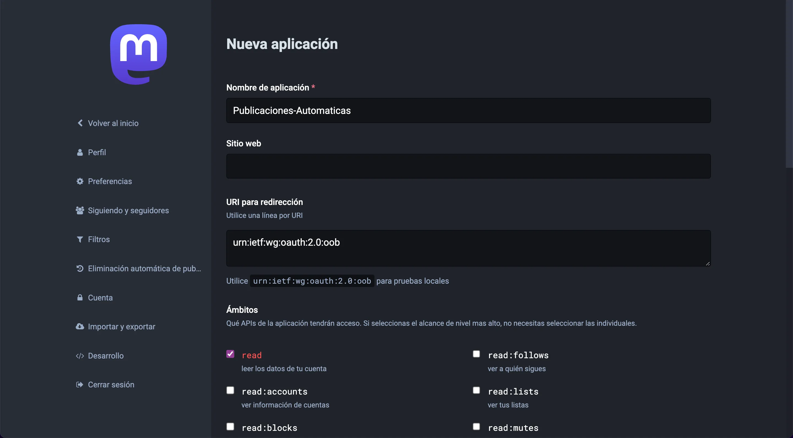This screenshot has width=793, height=438.
Task: Enable the read:mutes scope
Action: [x=476, y=427]
